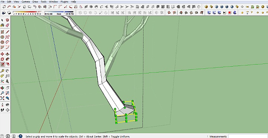The image size is (268, 138).
Task: Select the Follow Me tool
Action: (7, 59)
